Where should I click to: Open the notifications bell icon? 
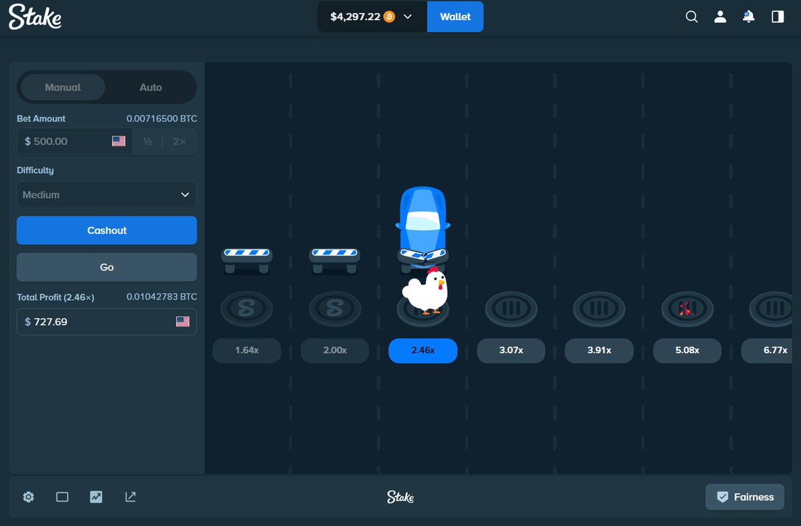click(x=749, y=17)
